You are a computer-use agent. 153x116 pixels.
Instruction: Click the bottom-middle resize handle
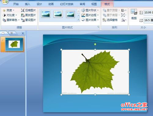point(95,95)
